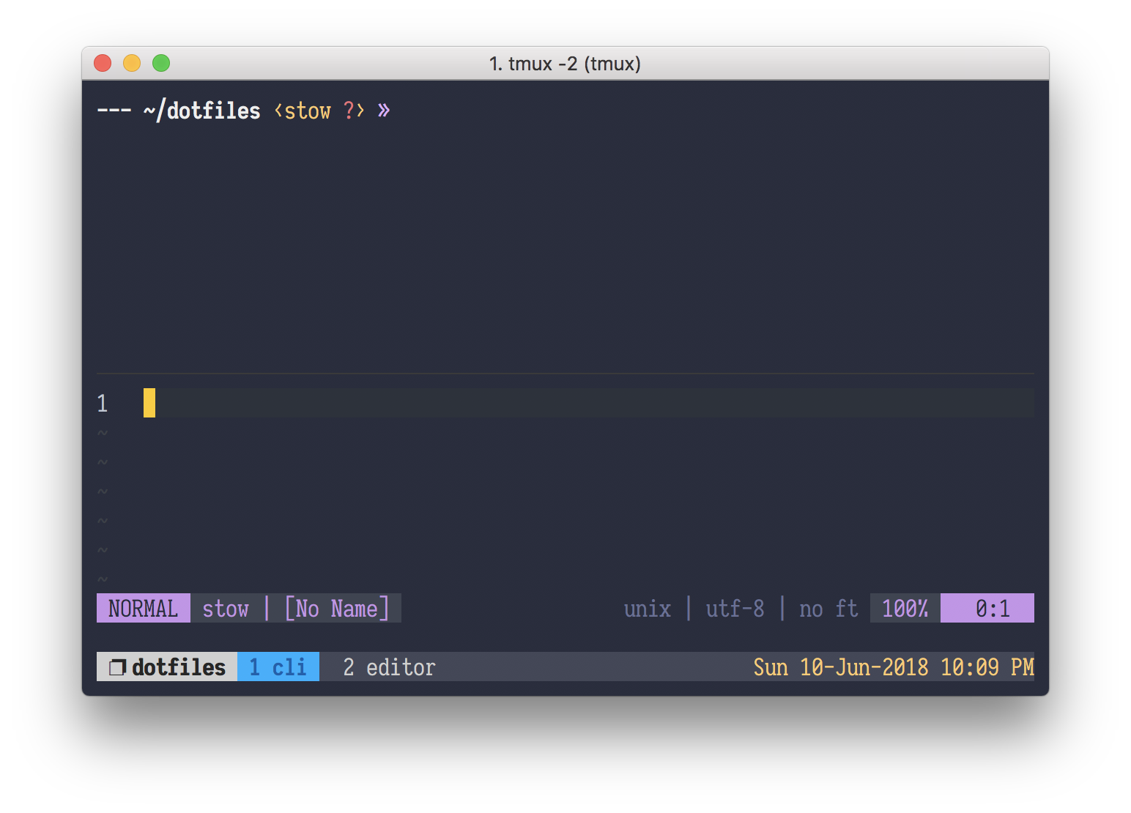
Task: Switch to the "1 cli" tmux window
Action: click(278, 667)
